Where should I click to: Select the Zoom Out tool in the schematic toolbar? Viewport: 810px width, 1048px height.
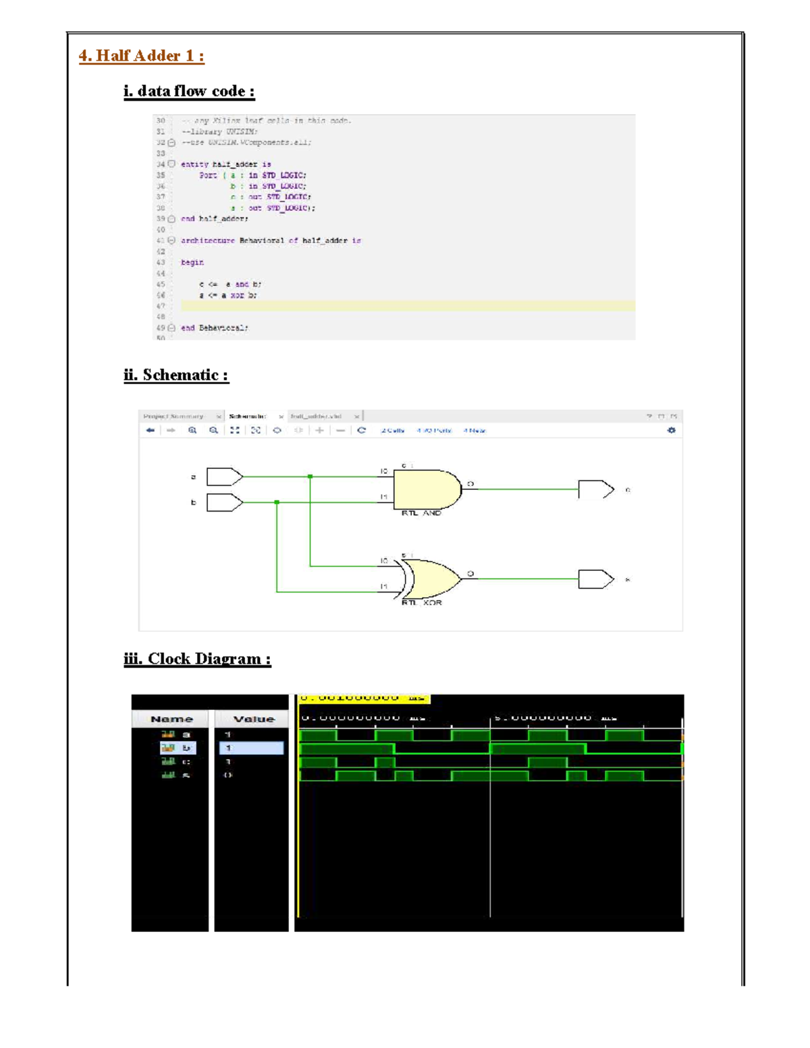point(214,431)
